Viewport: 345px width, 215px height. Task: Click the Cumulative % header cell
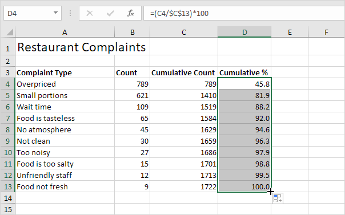(x=244, y=72)
